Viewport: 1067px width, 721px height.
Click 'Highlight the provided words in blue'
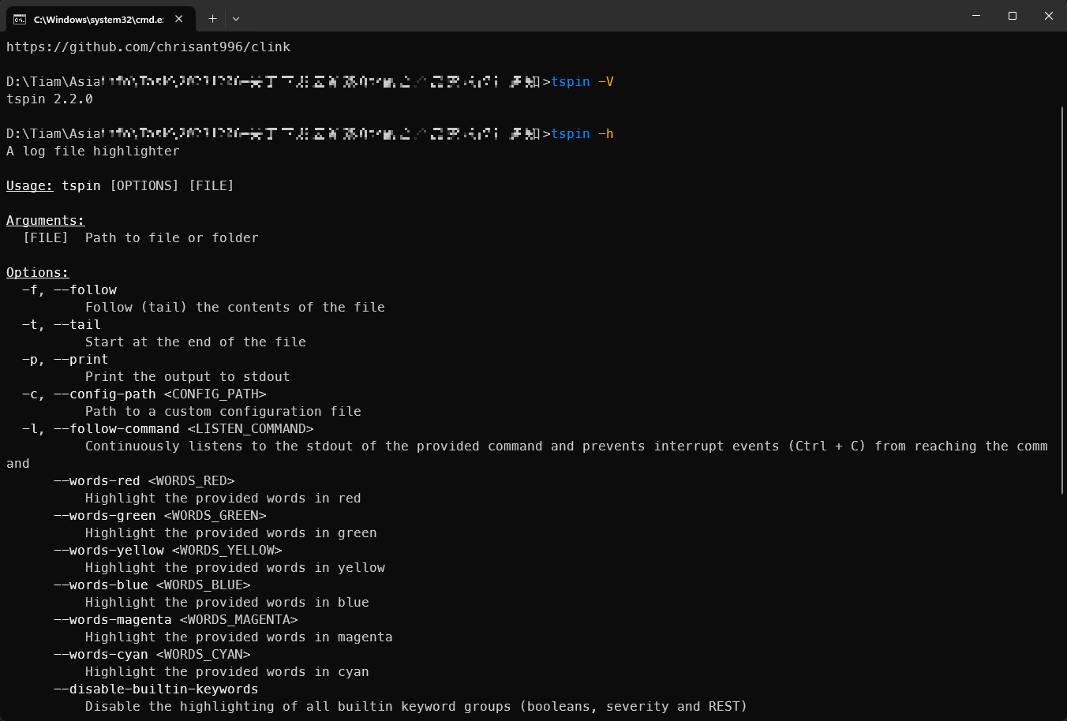coord(227,602)
